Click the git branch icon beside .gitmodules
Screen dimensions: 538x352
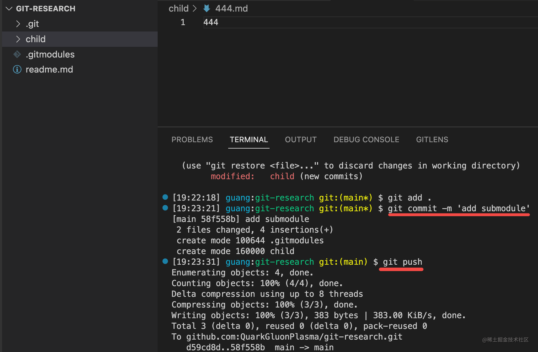tap(17, 54)
